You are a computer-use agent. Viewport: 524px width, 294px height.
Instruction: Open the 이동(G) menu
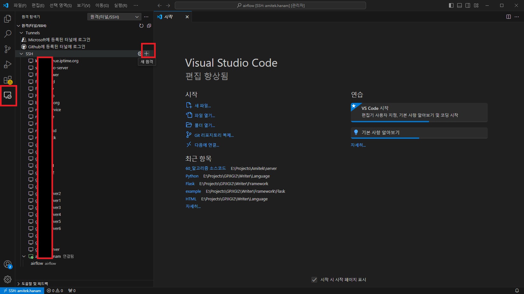(x=102, y=5)
